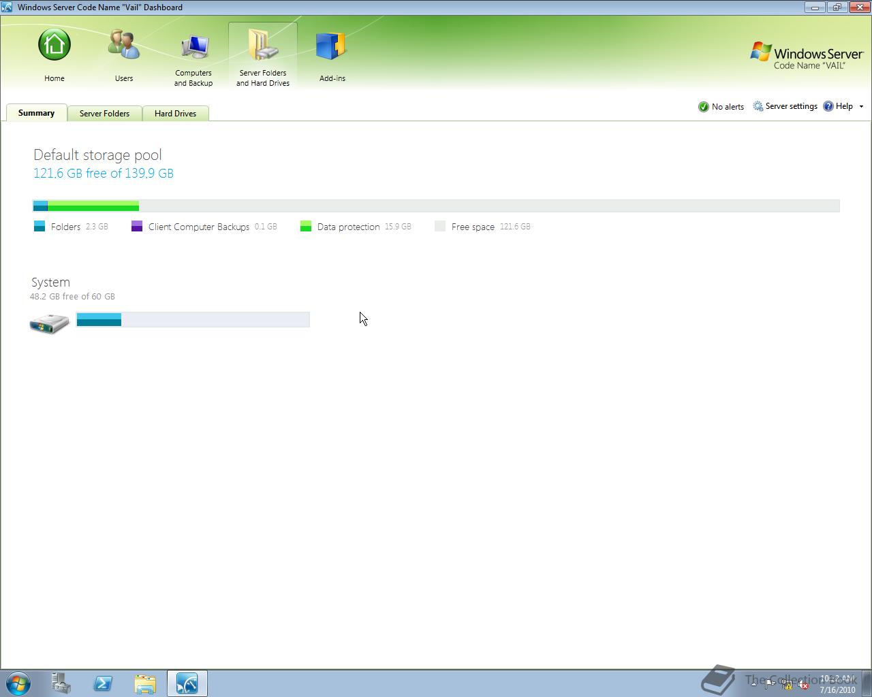Open the Users section
Image resolution: width=872 pixels, height=697 pixels.
tap(124, 56)
